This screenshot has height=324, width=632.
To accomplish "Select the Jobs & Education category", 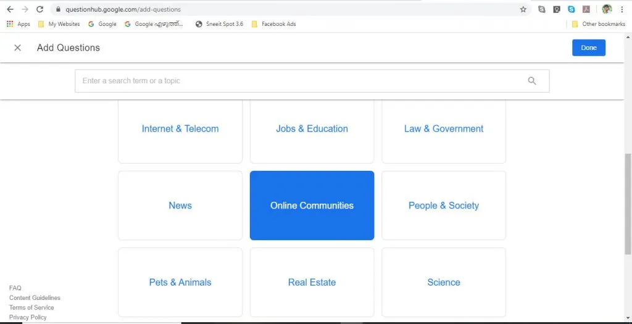I will point(312,129).
